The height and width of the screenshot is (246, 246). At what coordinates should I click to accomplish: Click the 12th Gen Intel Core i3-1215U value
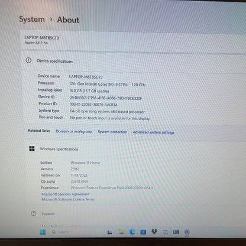(108, 85)
